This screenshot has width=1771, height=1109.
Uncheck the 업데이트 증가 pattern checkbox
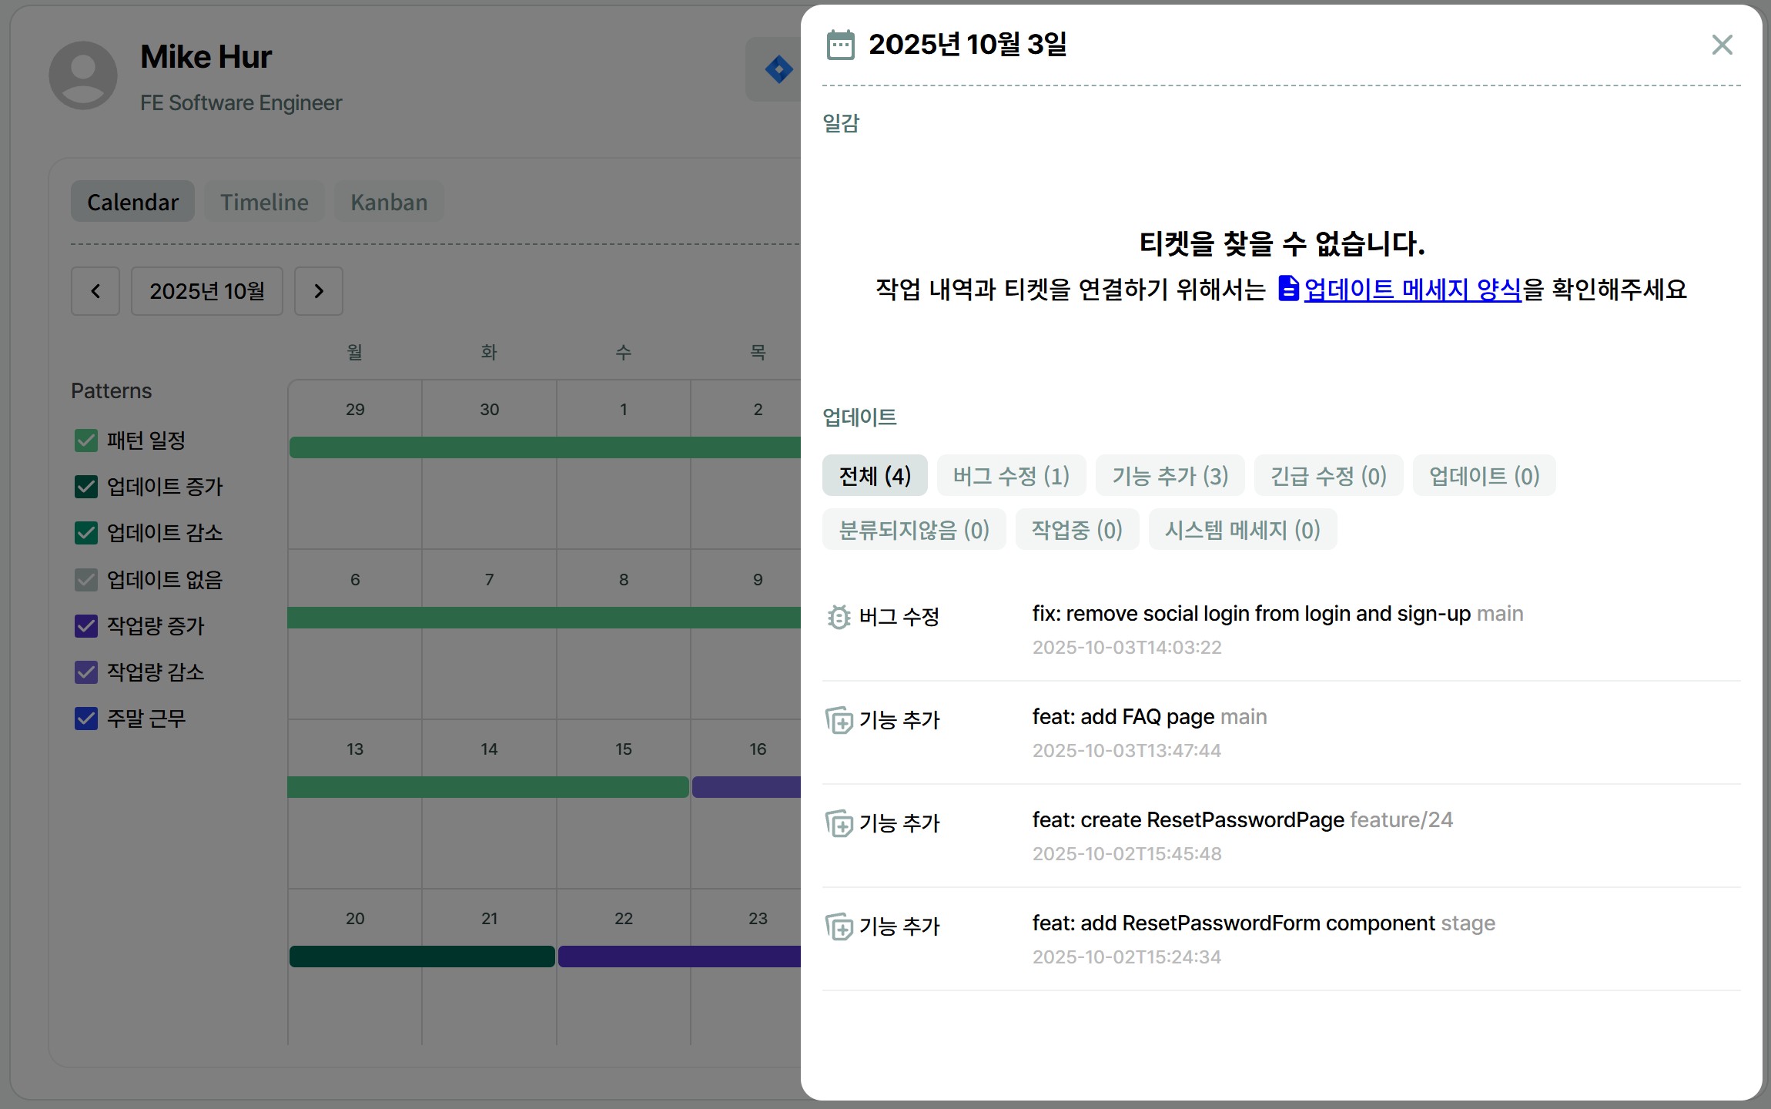[86, 487]
